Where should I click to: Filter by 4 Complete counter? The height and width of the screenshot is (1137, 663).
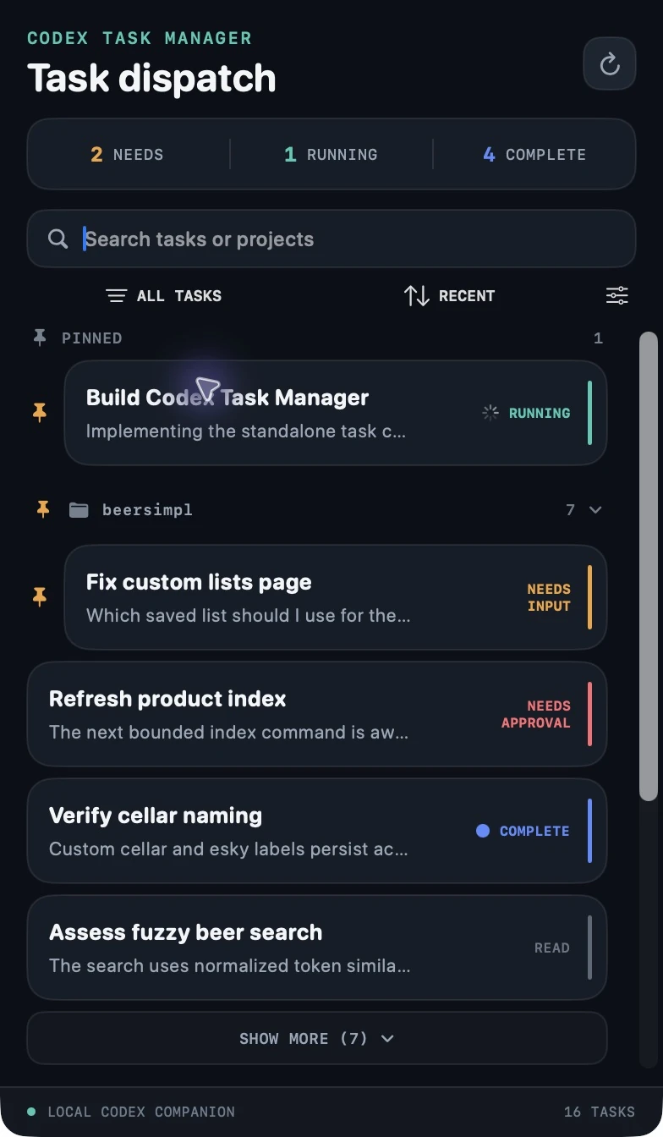[x=534, y=154]
